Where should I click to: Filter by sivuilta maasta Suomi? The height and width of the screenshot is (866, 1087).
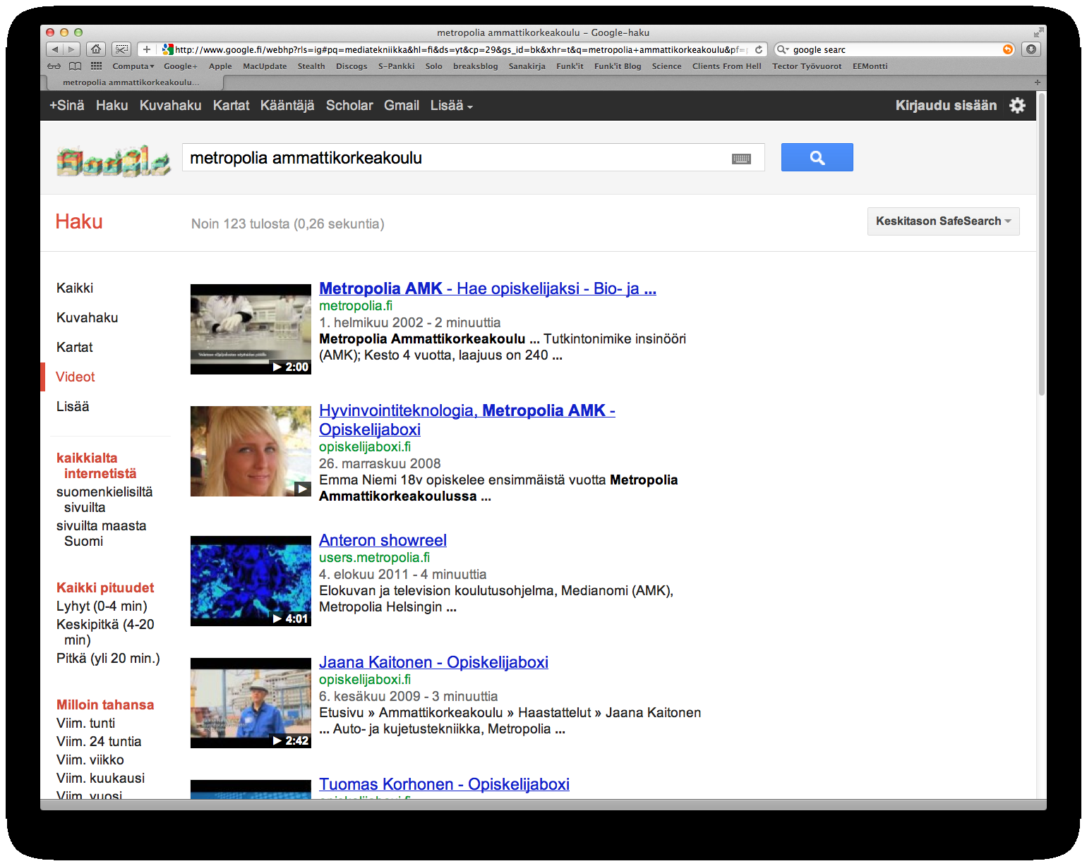tap(102, 533)
